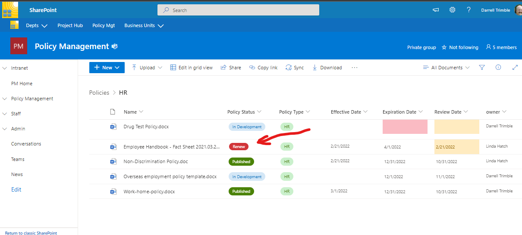Click the Policies breadcrumb
Screen dimensions: 522x235
99,93
